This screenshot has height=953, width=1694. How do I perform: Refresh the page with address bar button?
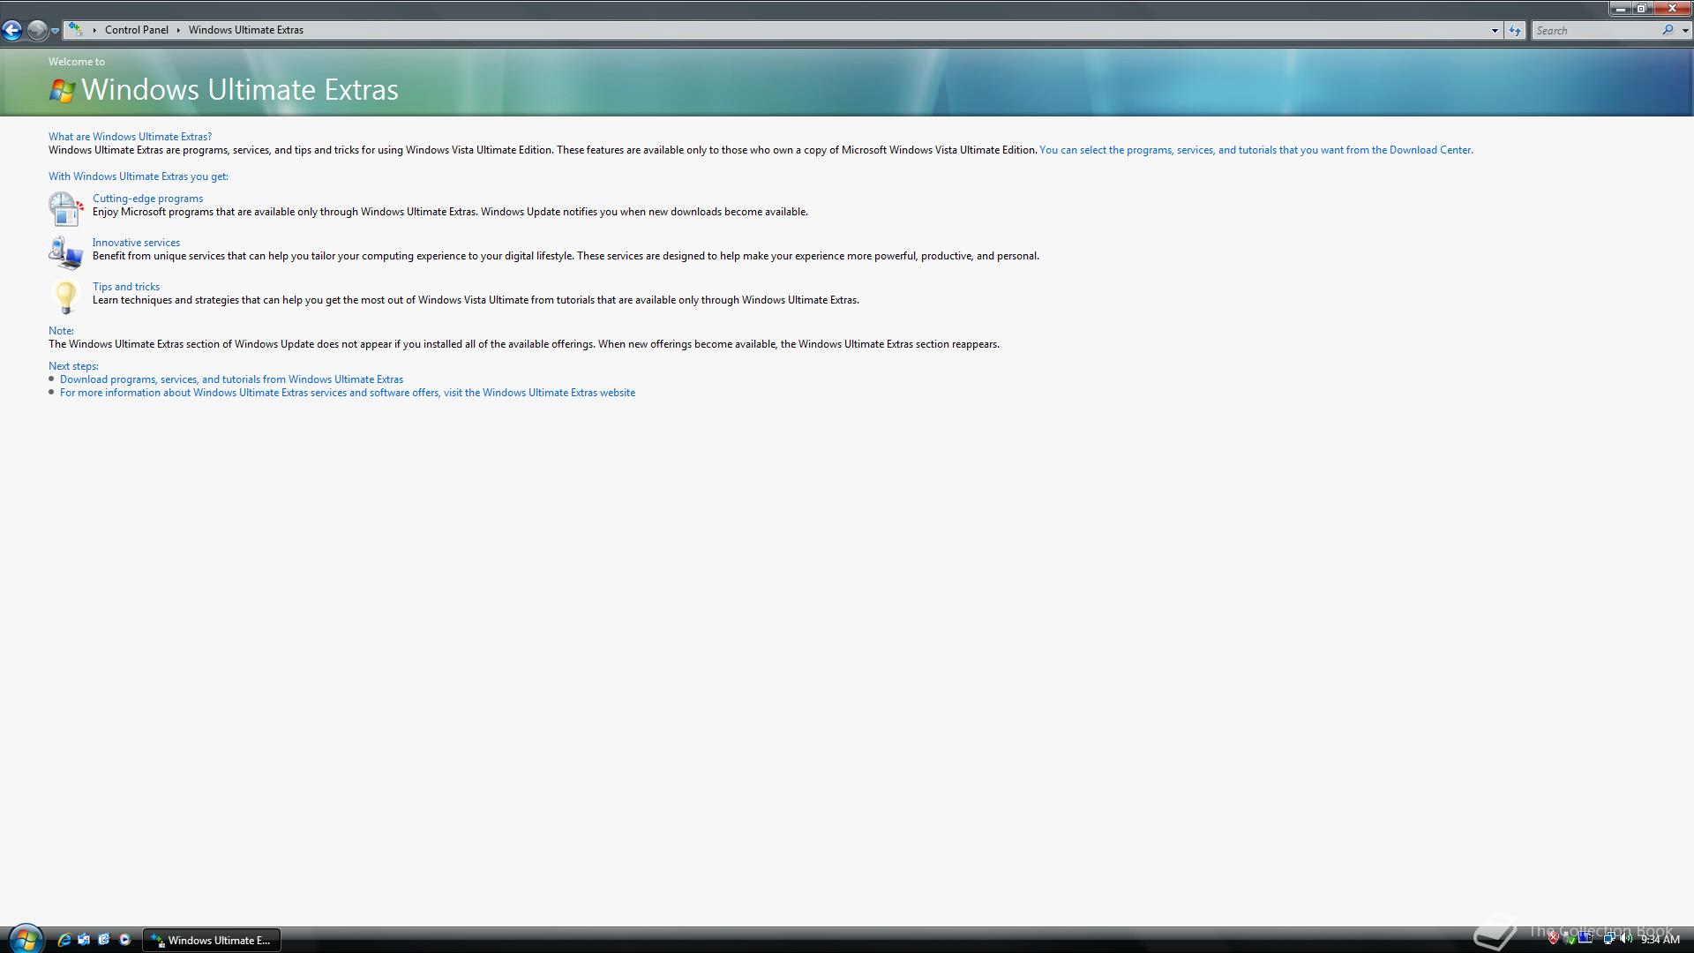pyautogui.click(x=1515, y=30)
